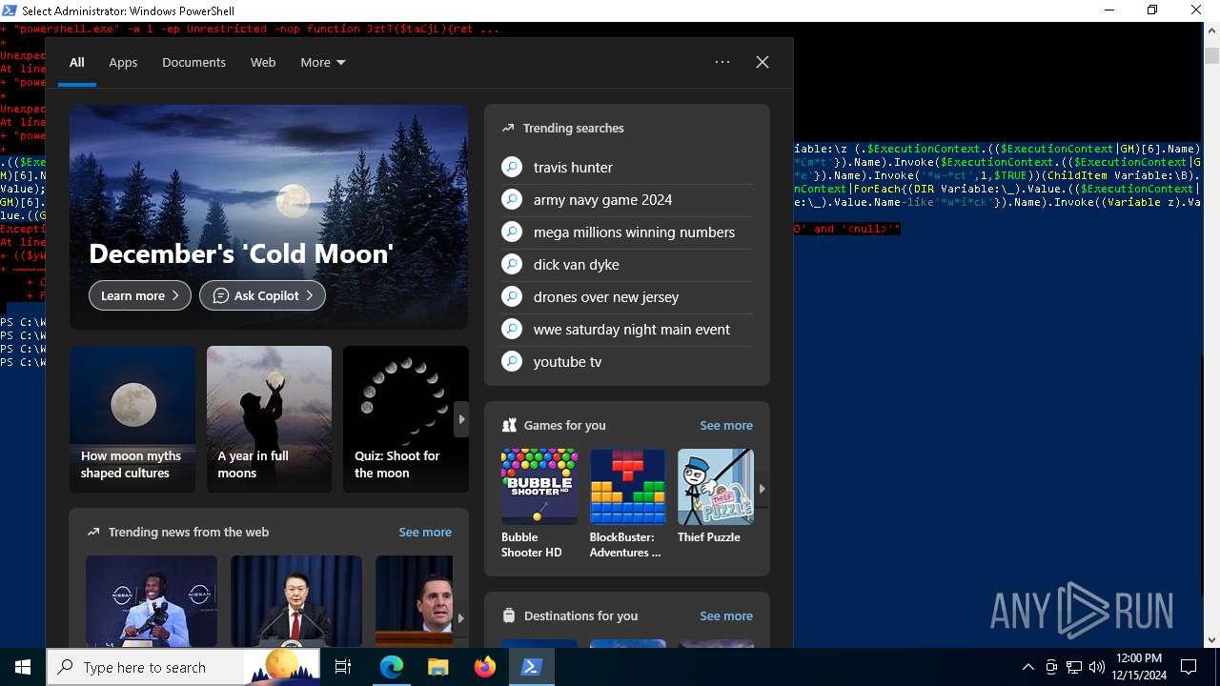Click search icon beside 'youtube tv'
This screenshot has height=686, width=1220.
[512, 362]
